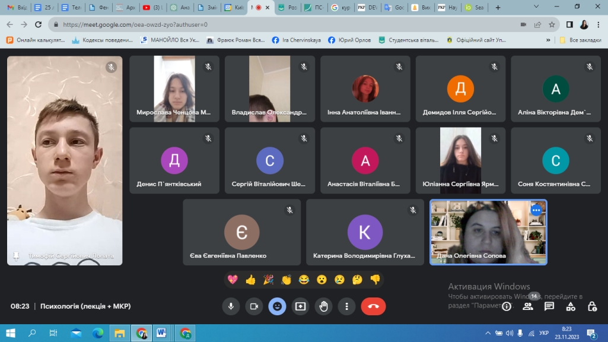The image size is (608, 342).
Task: Send the clapping hands reaction
Action: [286, 280]
